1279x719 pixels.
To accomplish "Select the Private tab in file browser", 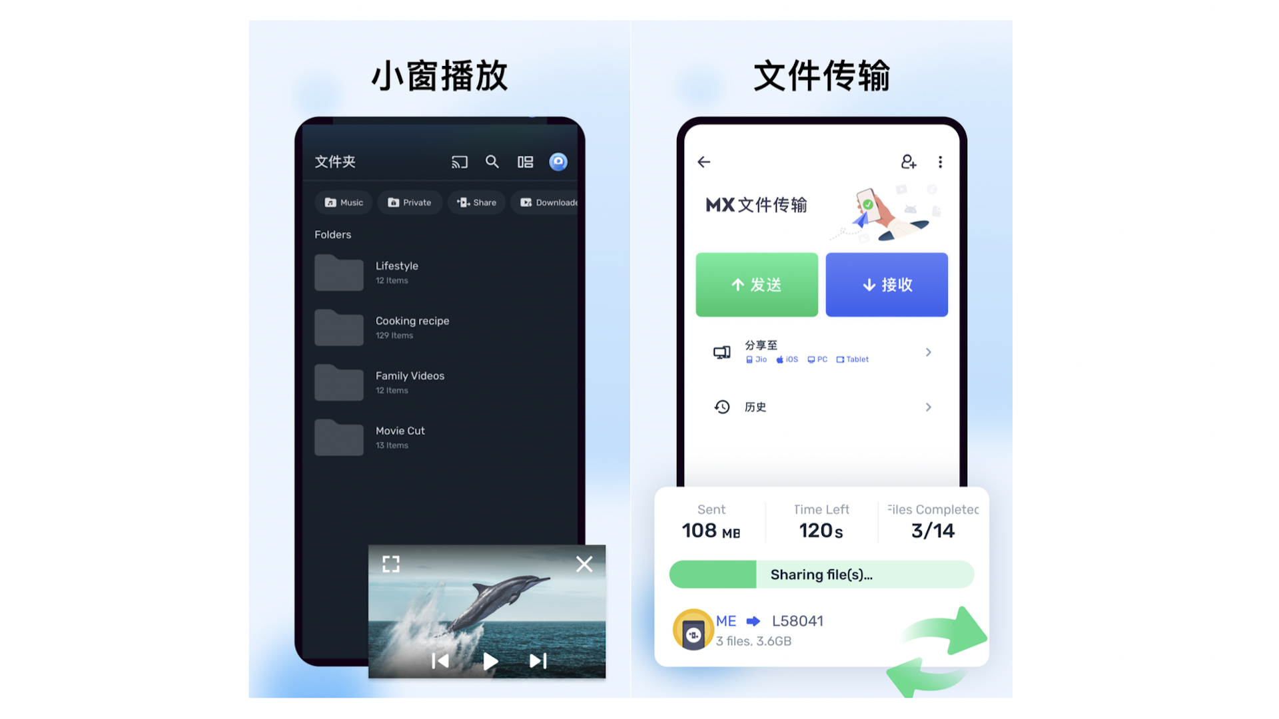I will point(410,202).
